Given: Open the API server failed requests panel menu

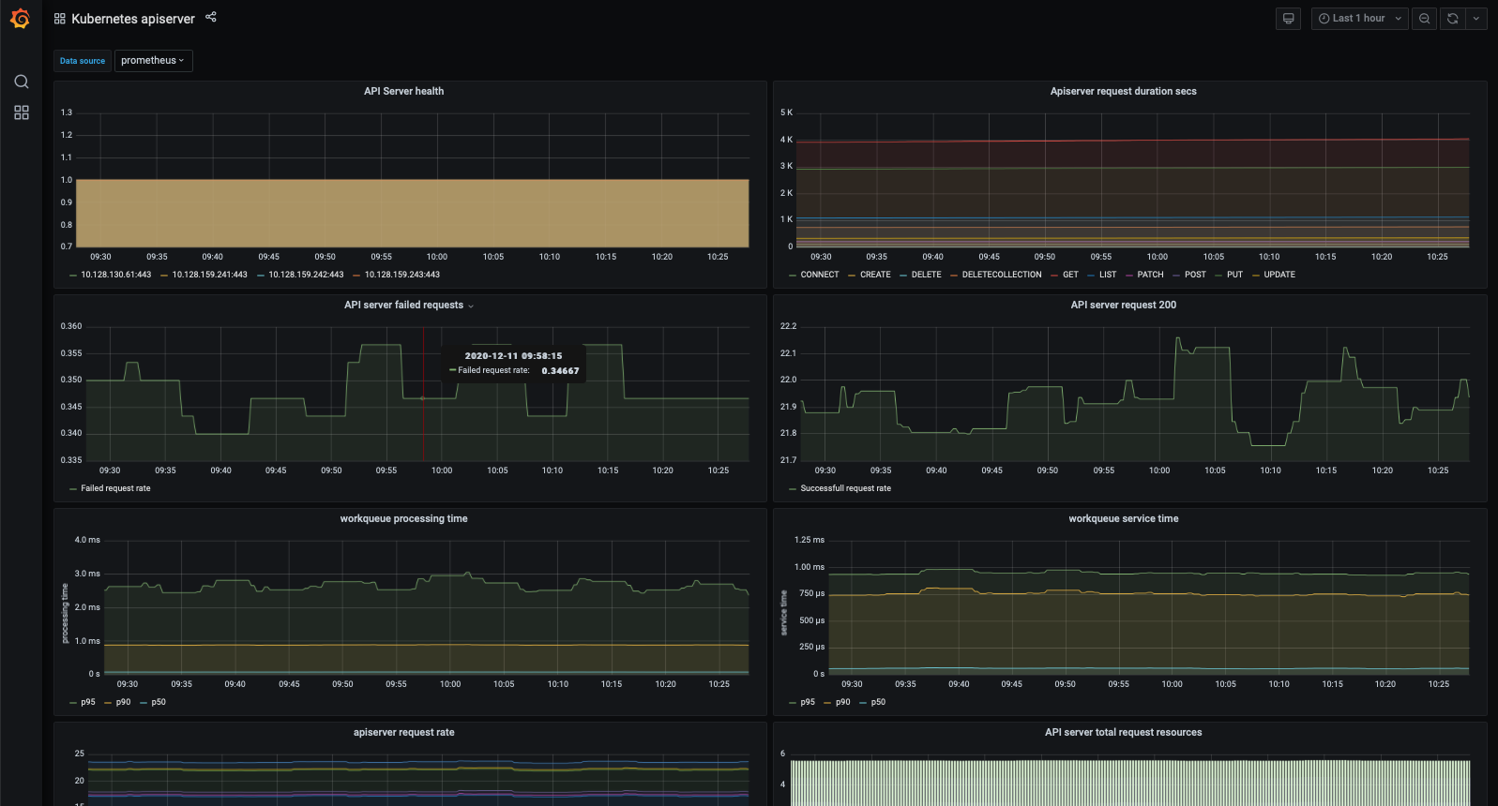Looking at the screenshot, I should 403,305.
